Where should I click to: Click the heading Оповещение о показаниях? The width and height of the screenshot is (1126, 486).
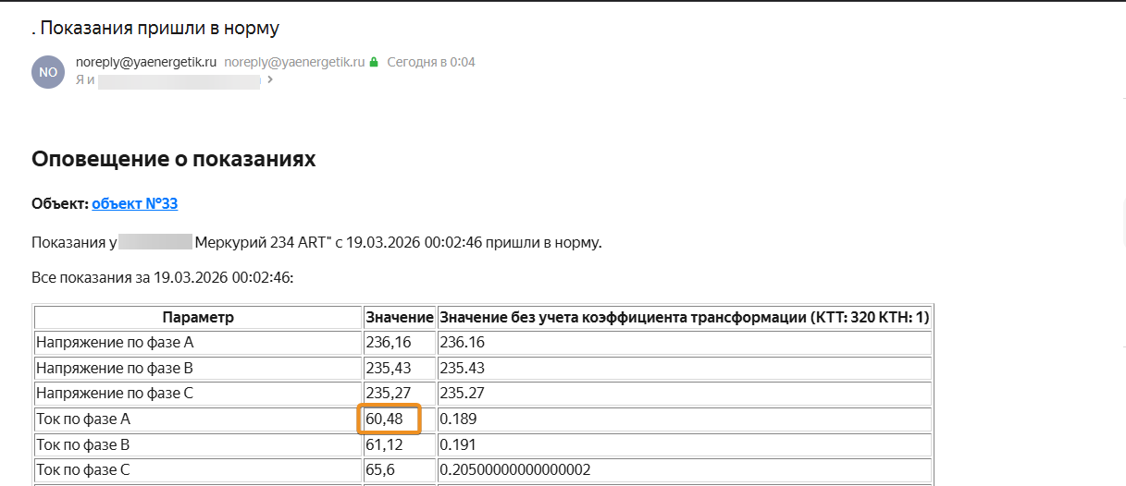[x=173, y=159]
